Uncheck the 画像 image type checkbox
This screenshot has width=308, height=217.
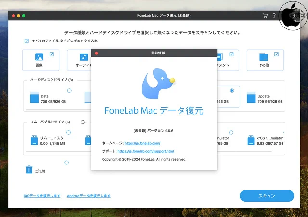tap(51, 54)
